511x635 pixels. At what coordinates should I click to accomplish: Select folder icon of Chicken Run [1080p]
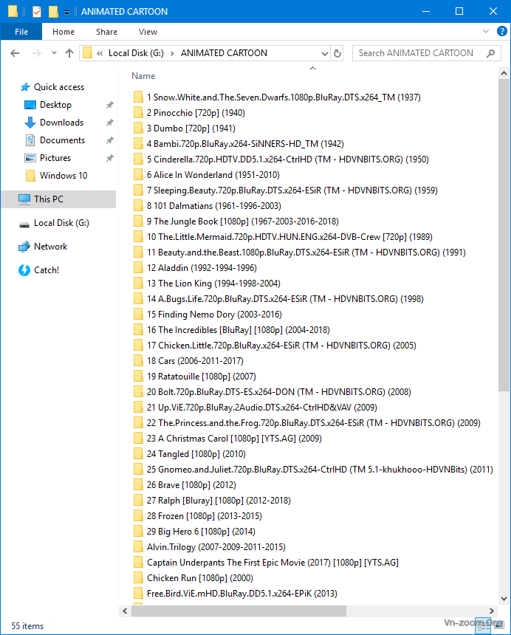click(x=138, y=578)
